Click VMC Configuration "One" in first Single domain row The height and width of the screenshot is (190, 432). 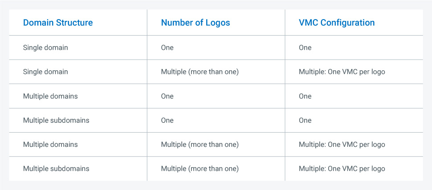pos(305,48)
